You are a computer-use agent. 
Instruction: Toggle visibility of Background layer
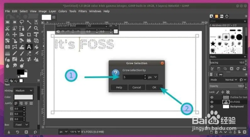(x=212, y=106)
